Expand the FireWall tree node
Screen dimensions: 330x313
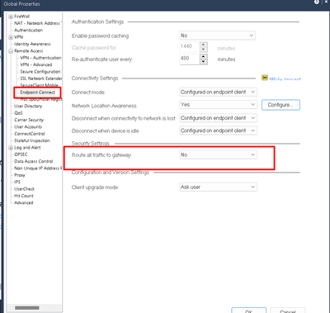coord(11,17)
